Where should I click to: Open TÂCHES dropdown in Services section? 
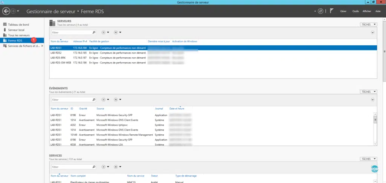[368, 159]
